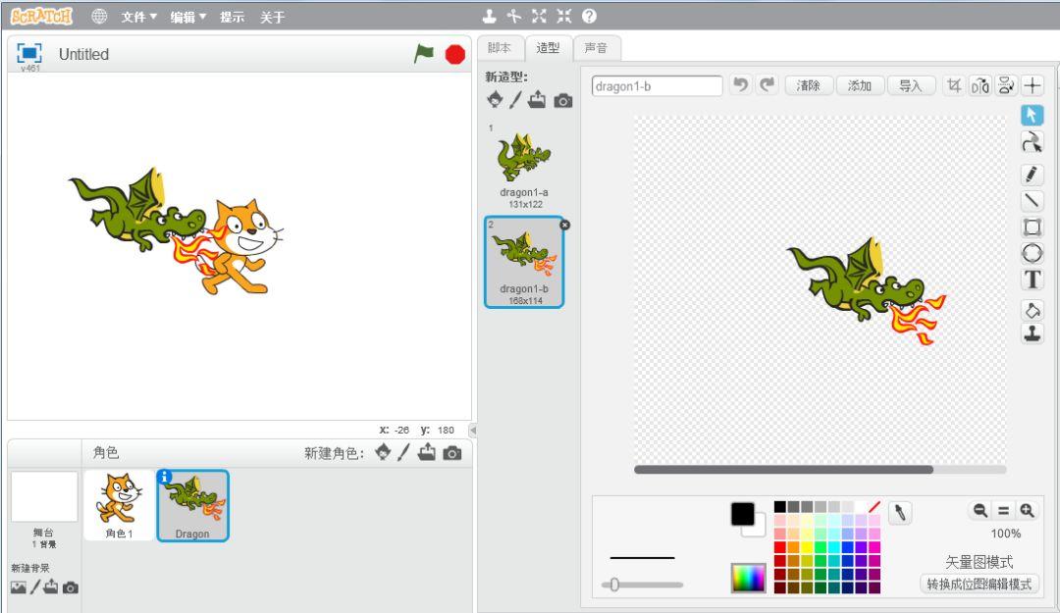Choose a new sprite from the library

click(384, 452)
